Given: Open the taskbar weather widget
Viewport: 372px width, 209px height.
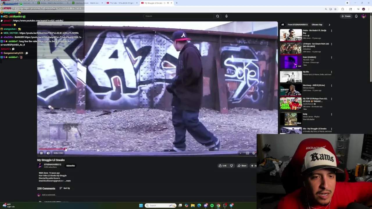Looking at the screenshot, I should point(9,206).
